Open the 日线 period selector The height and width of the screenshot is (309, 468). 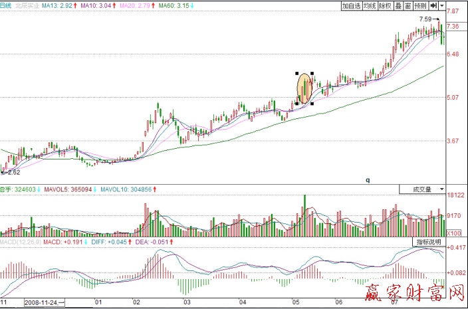7,5
